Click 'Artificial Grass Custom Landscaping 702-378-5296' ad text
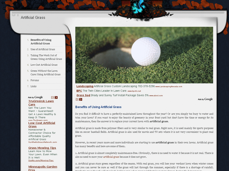The width and height of the screenshot is (229, 171). point(124,86)
